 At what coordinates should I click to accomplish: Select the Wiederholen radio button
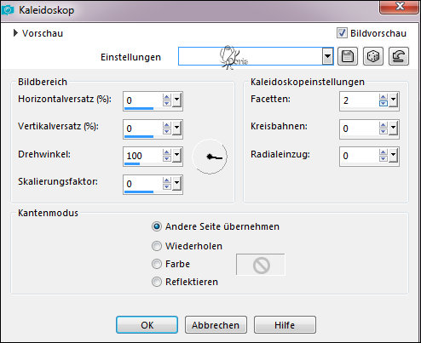[x=157, y=246]
